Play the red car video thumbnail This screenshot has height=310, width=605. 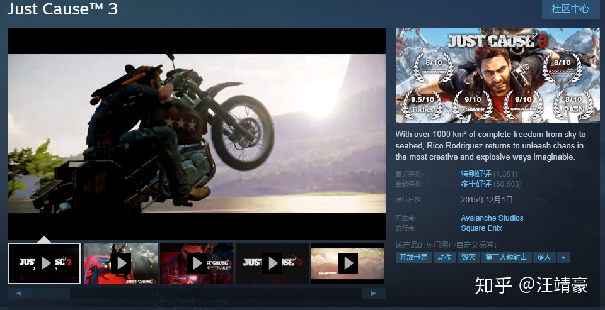pos(121,263)
